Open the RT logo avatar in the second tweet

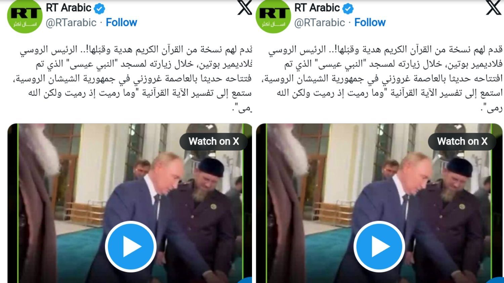pyautogui.click(x=273, y=16)
